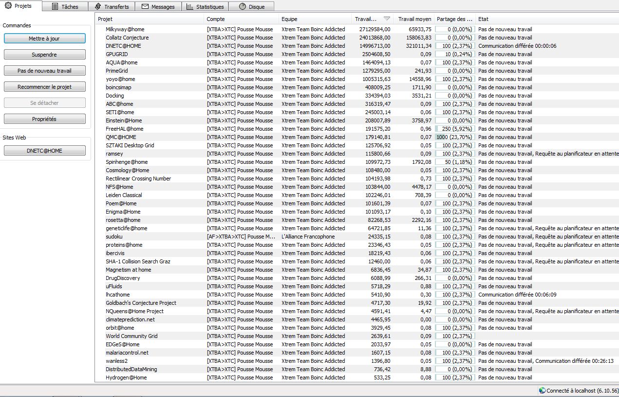Image resolution: width=619 pixels, height=397 pixels.
Task: Select the QMC@HOME project row
Action: (357, 137)
